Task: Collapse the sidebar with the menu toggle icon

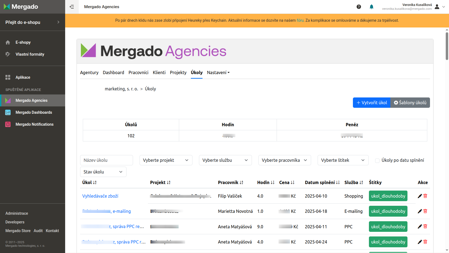Action: (72, 7)
